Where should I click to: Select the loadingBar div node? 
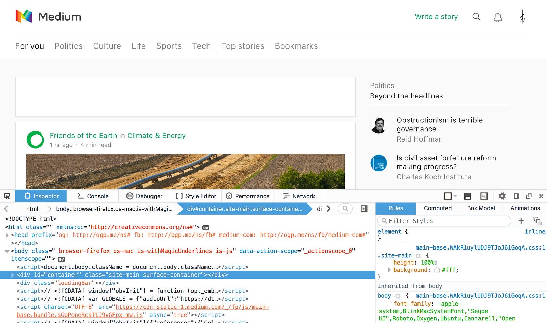68,283
